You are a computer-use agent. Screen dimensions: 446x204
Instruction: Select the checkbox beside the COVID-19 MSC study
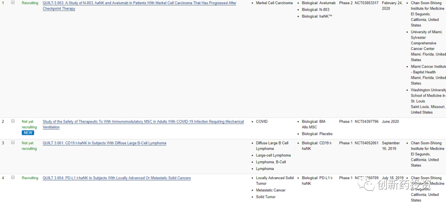[x=13, y=121]
